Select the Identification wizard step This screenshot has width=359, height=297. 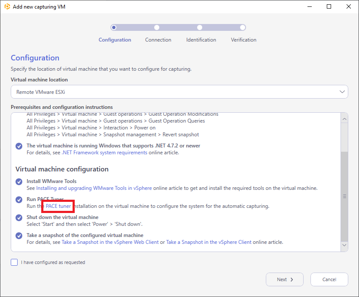[x=201, y=40]
